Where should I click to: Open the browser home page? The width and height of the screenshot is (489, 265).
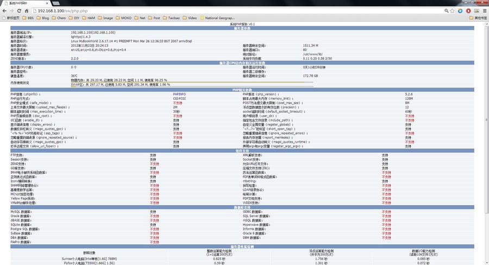tap(27, 11)
